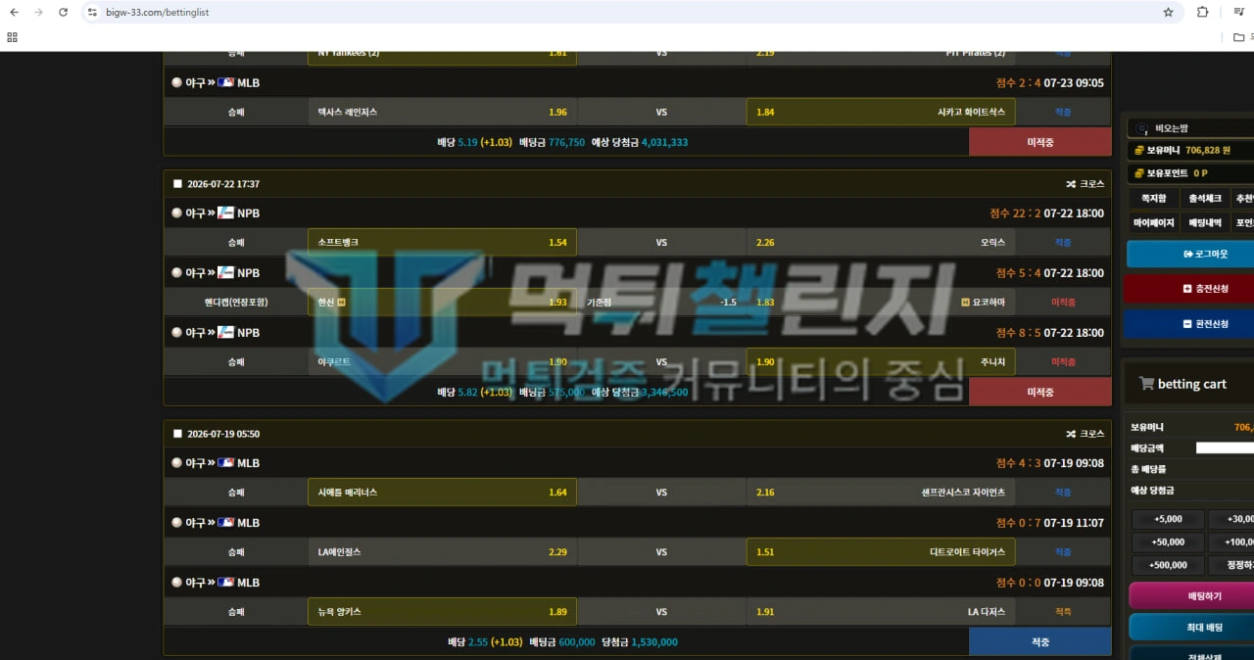Click the expected payout 4,031,333
Screen dimensions: 1254x660
click(664, 142)
